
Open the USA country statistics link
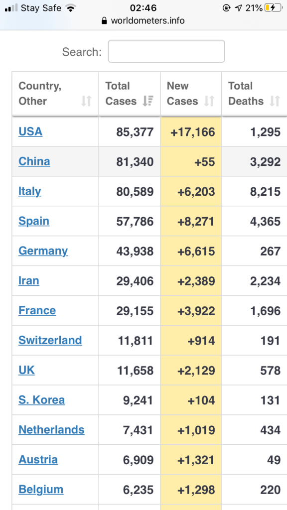[30, 131]
